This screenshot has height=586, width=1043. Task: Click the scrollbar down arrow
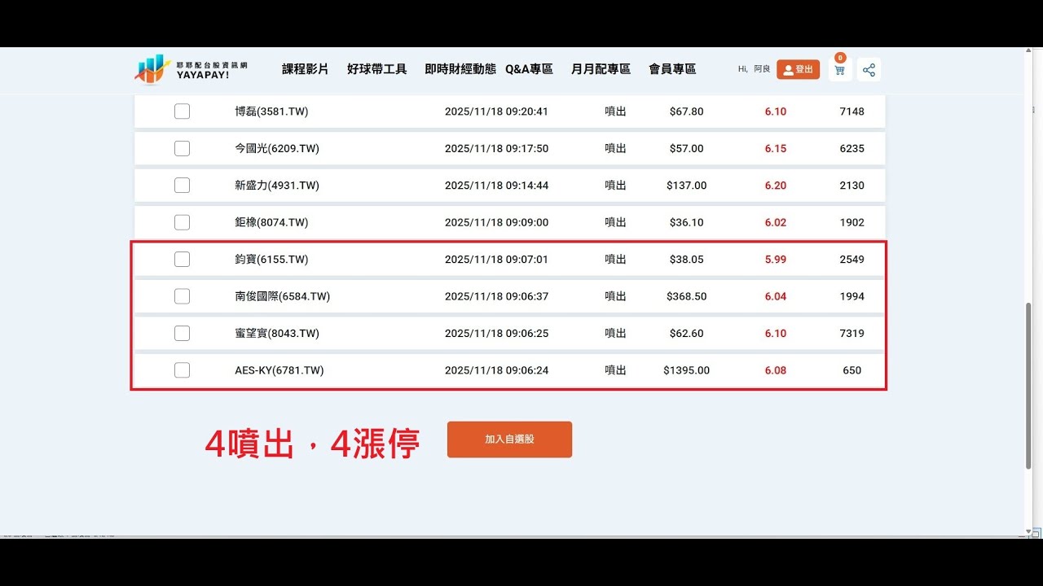pyautogui.click(x=1028, y=531)
